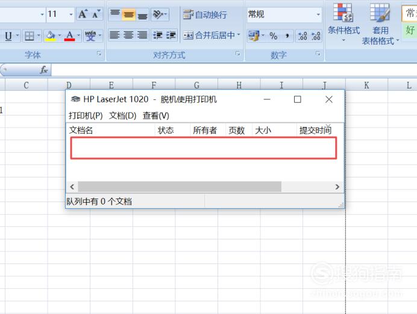Open the font size dropdown showing 11
Viewport: 417px width, 314px height.
point(71,14)
